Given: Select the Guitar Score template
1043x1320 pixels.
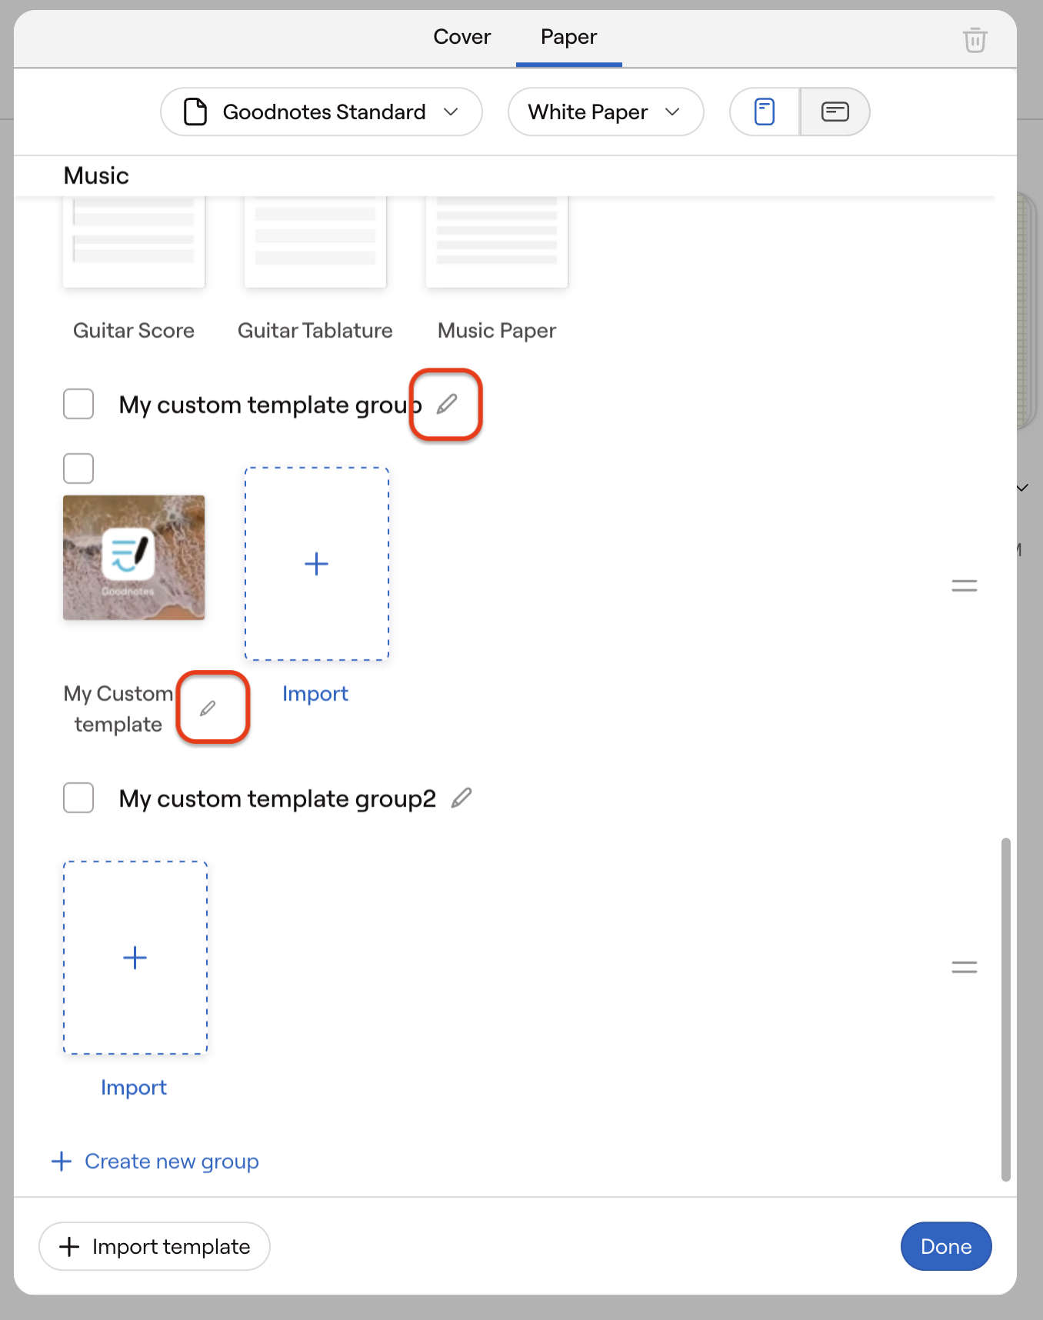Looking at the screenshot, I should click(x=134, y=243).
